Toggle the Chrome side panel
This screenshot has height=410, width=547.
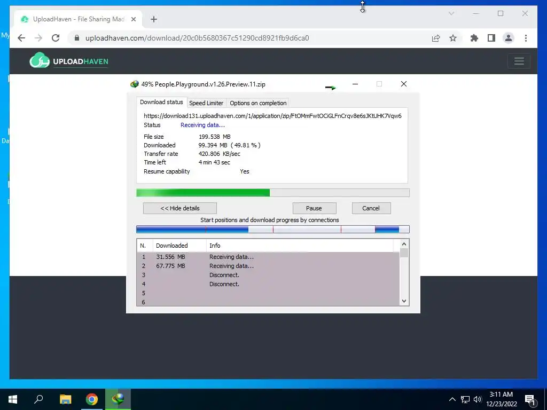point(491,38)
